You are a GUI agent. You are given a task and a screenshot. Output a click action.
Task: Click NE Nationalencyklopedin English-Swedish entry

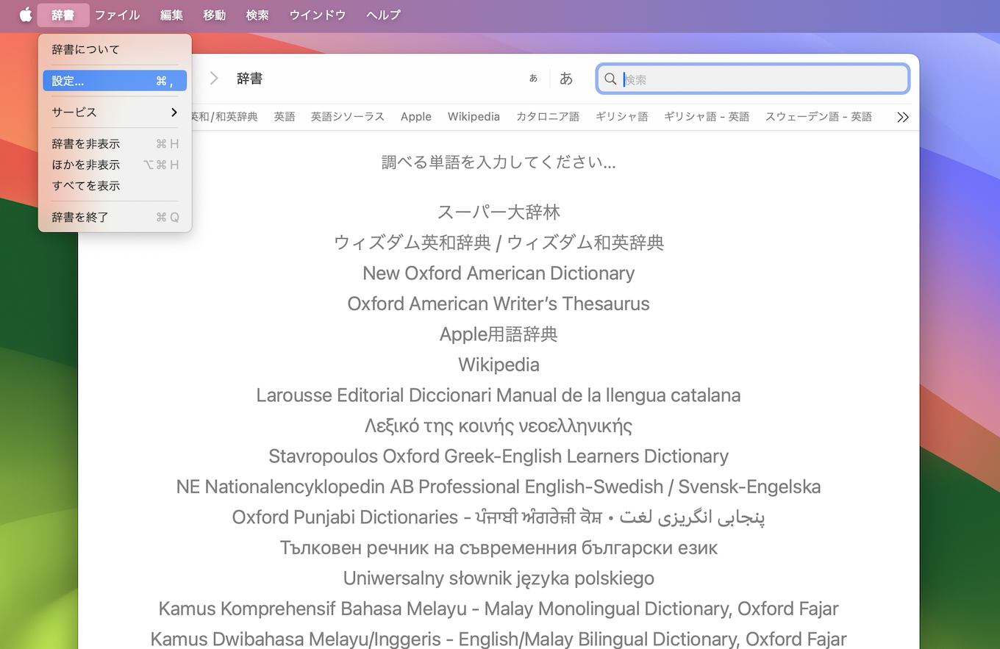click(x=499, y=487)
